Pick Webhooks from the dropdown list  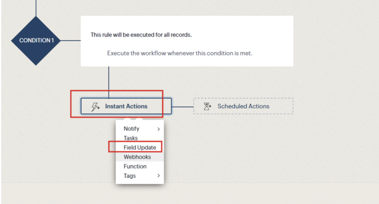tap(137, 157)
